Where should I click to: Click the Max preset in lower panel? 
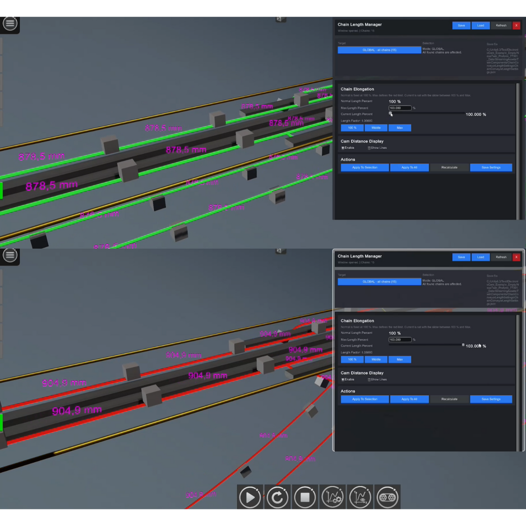pos(400,360)
